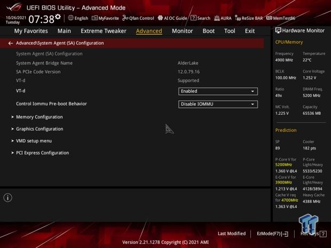Click SA PCIe Code Version 12.0.79.16
This screenshot has height=248, width=331.
188,71
